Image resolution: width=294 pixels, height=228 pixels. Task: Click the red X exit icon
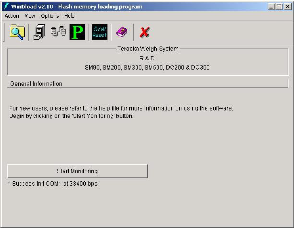coord(144,32)
